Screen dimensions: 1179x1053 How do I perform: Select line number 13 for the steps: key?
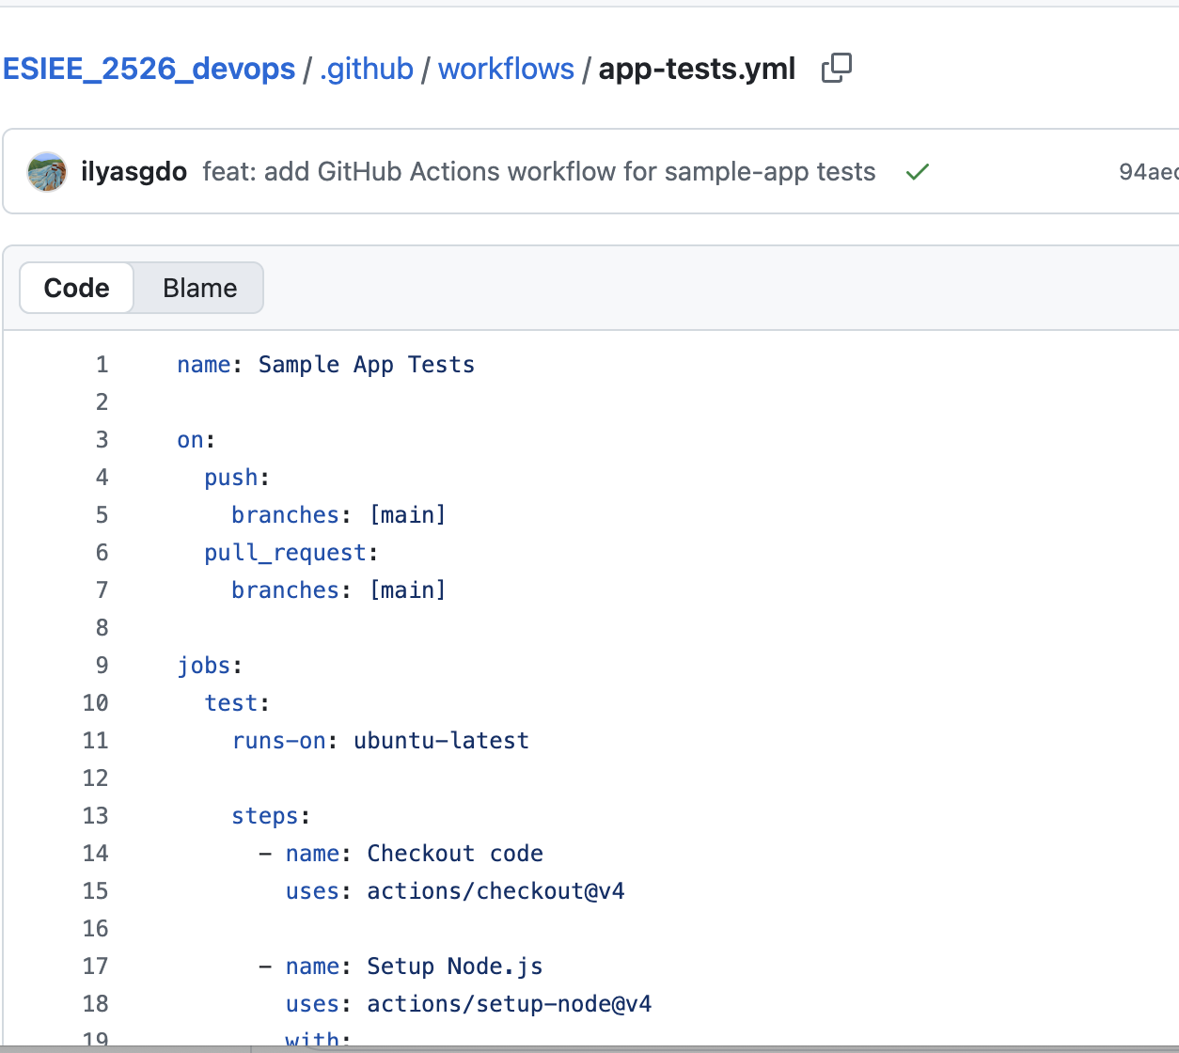tap(96, 816)
